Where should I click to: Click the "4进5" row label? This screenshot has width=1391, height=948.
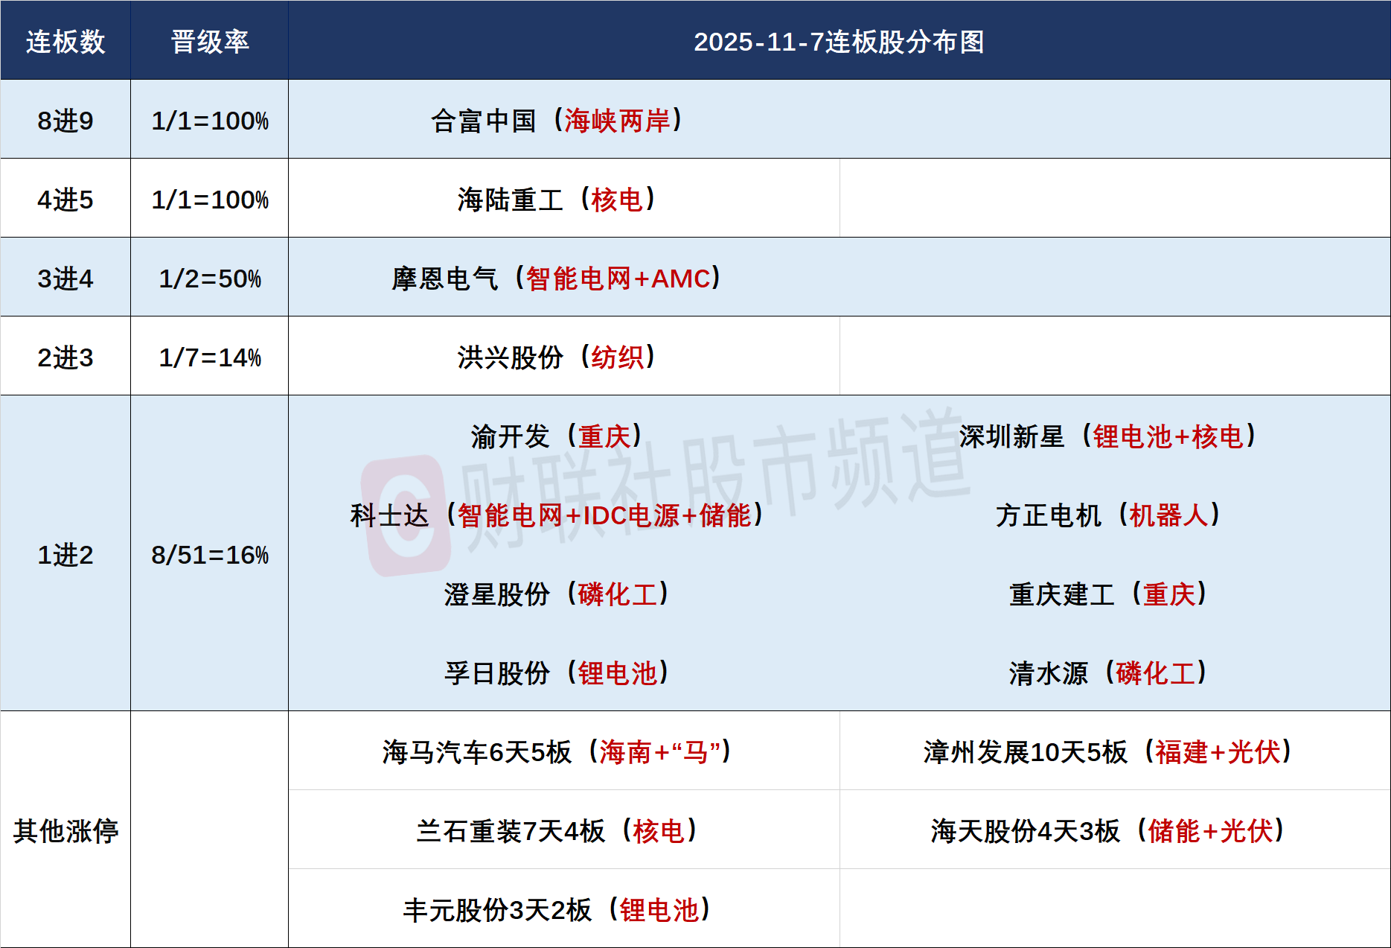[65, 199]
